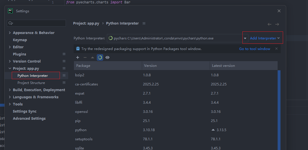The height and width of the screenshot is (150, 308).
Task: Click the package table vertical scrollbar
Action: tap(279, 110)
